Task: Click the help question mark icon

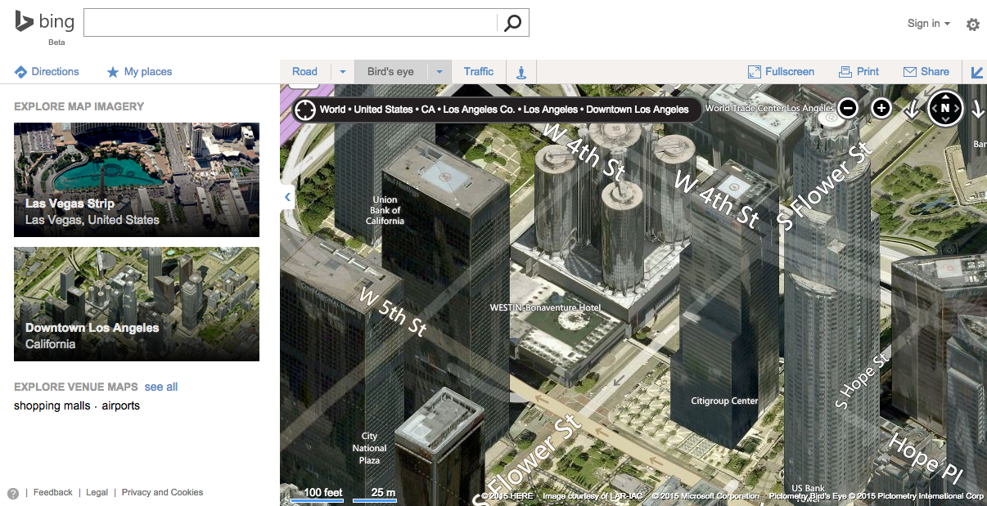Action: 13,493
